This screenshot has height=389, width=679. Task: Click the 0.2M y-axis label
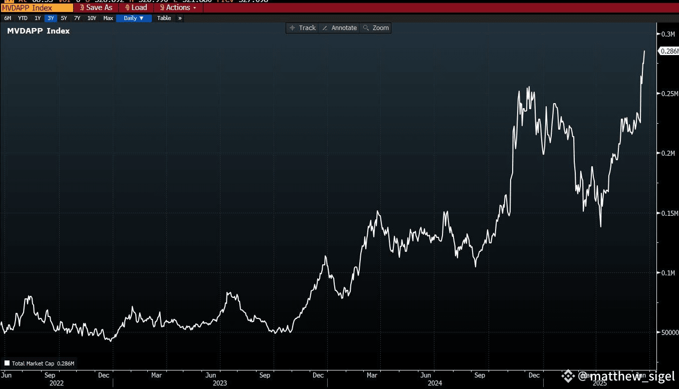pyautogui.click(x=668, y=153)
